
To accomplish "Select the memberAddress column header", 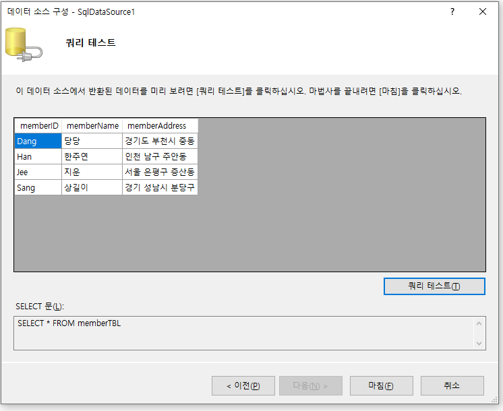I will pos(160,126).
